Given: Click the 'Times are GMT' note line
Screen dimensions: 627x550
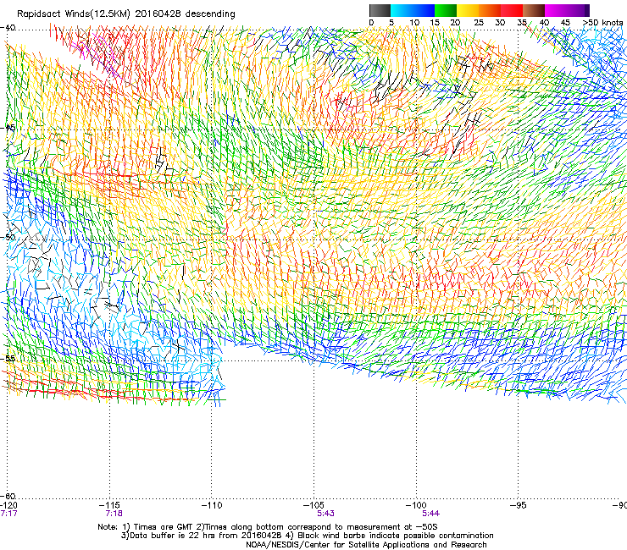Looking at the screenshot, I should [268, 527].
